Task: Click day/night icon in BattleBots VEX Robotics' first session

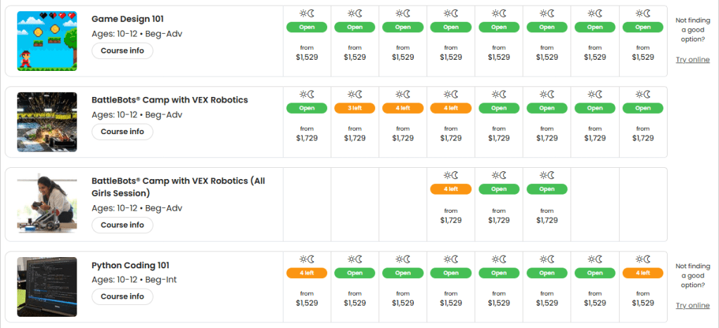Action: [307, 95]
